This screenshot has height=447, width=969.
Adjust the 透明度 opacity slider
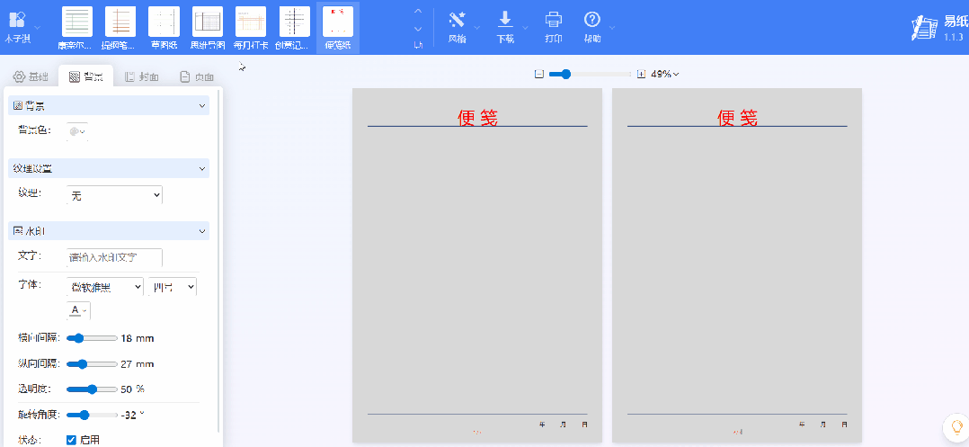[x=92, y=389]
